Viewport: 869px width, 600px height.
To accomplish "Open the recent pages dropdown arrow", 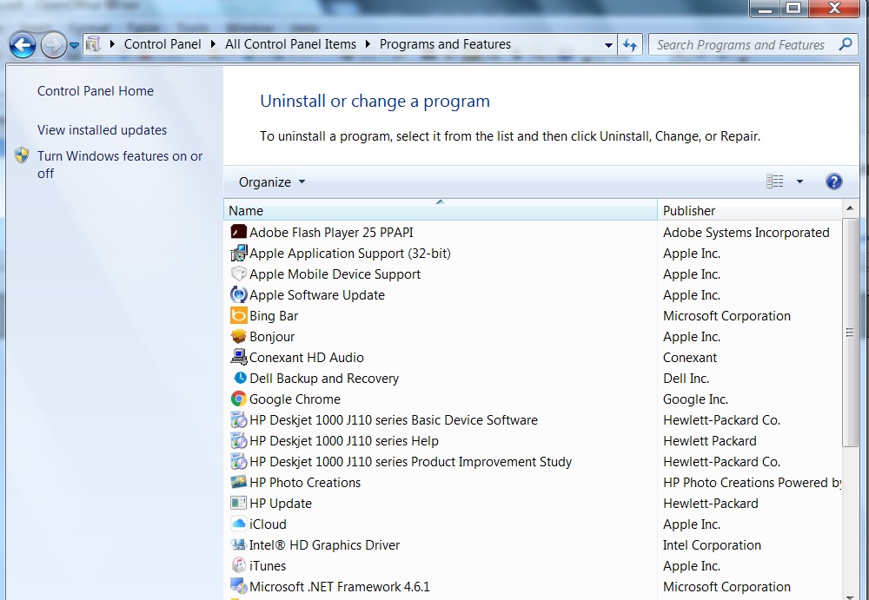I will click(74, 45).
